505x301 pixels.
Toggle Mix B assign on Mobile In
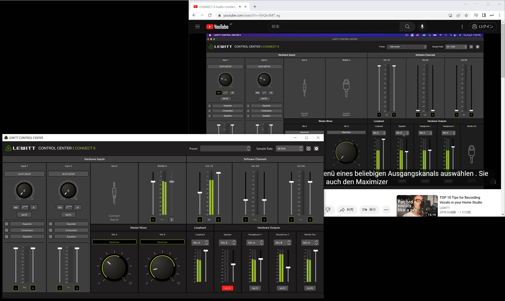coord(172,220)
